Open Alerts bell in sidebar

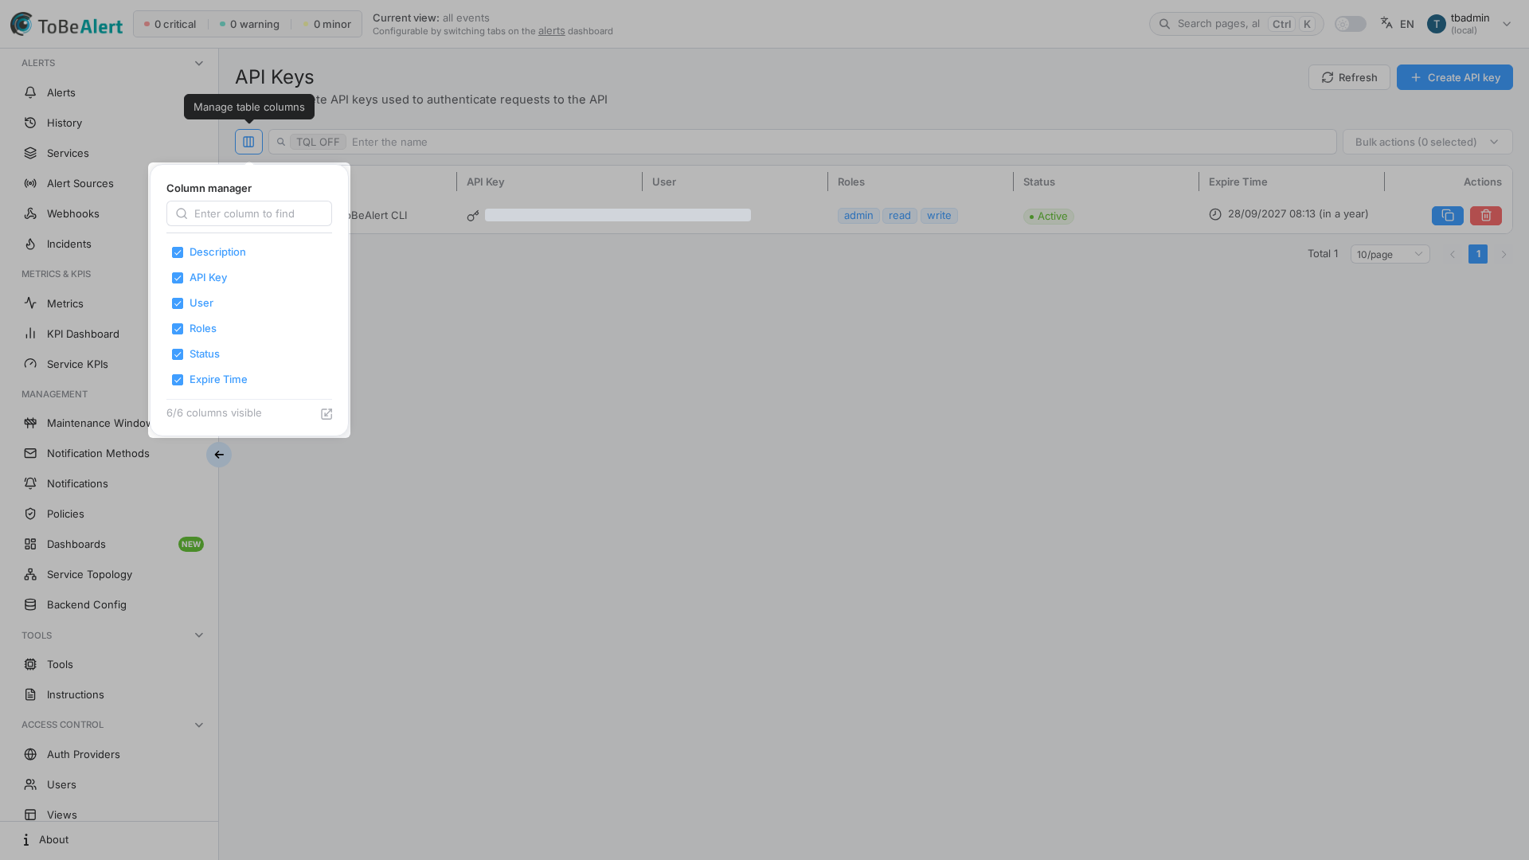coord(30,92)
